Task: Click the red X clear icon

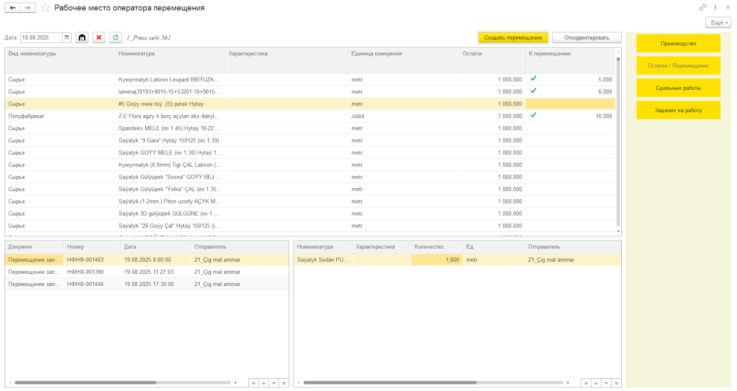Action: coord(99,38)
